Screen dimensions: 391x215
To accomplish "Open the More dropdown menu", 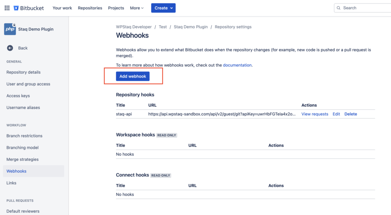I will click(x=137, y=8).
